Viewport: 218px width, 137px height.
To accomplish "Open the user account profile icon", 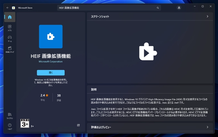I will 179,8.
